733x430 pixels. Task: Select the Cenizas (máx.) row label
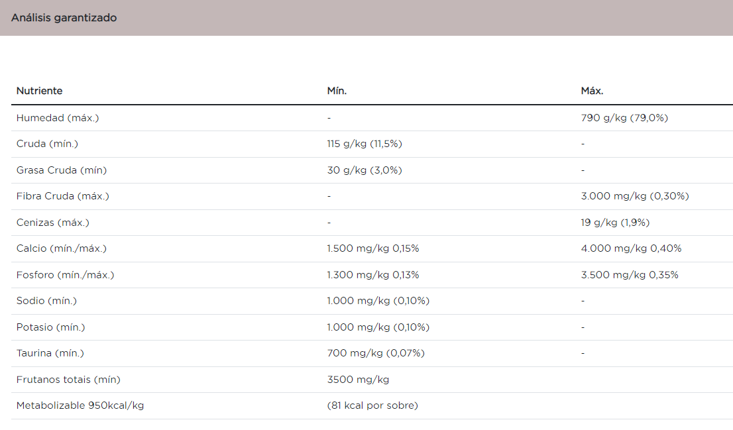(53, 223)
